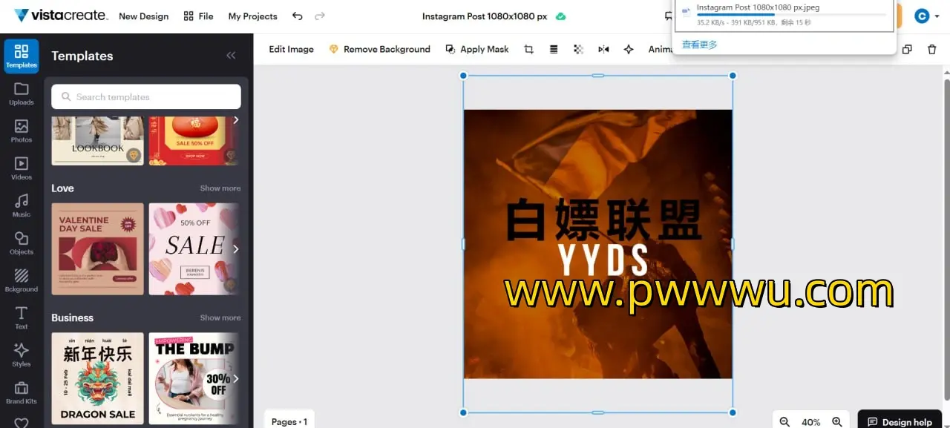Open My Projects
This screenshot has width=950, height=428.
(x=252, y=16)
